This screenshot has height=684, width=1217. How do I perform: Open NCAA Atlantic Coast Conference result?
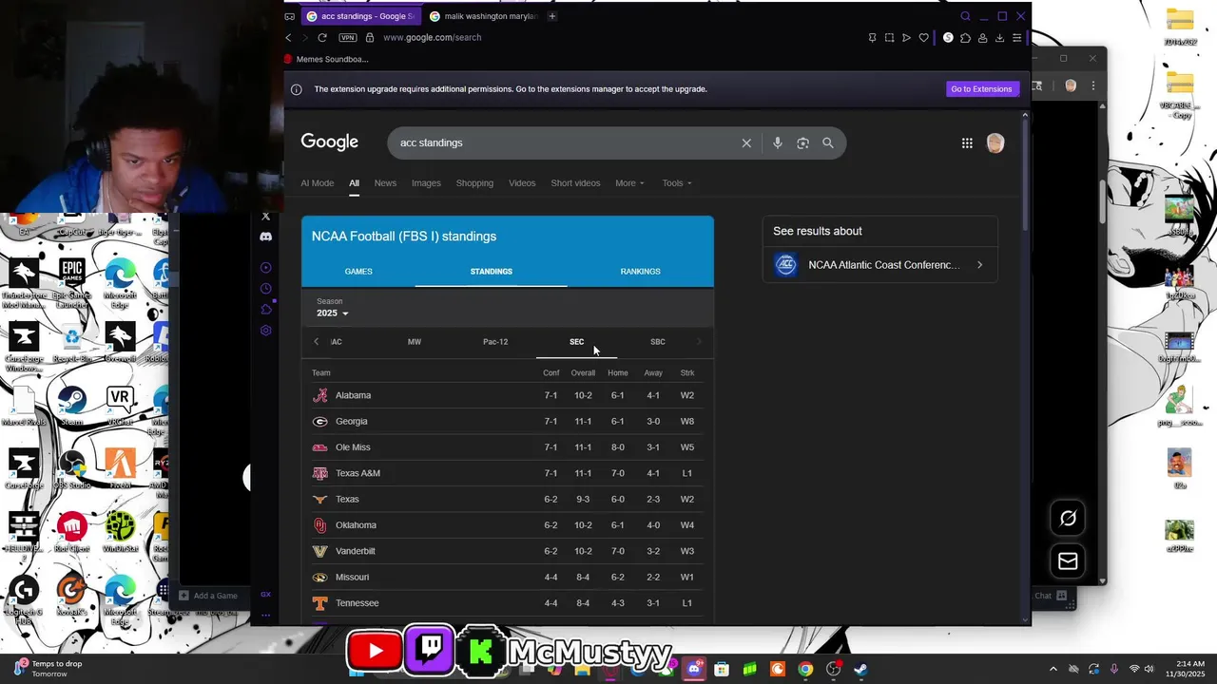pyautogui.click(x=879, y=265)
